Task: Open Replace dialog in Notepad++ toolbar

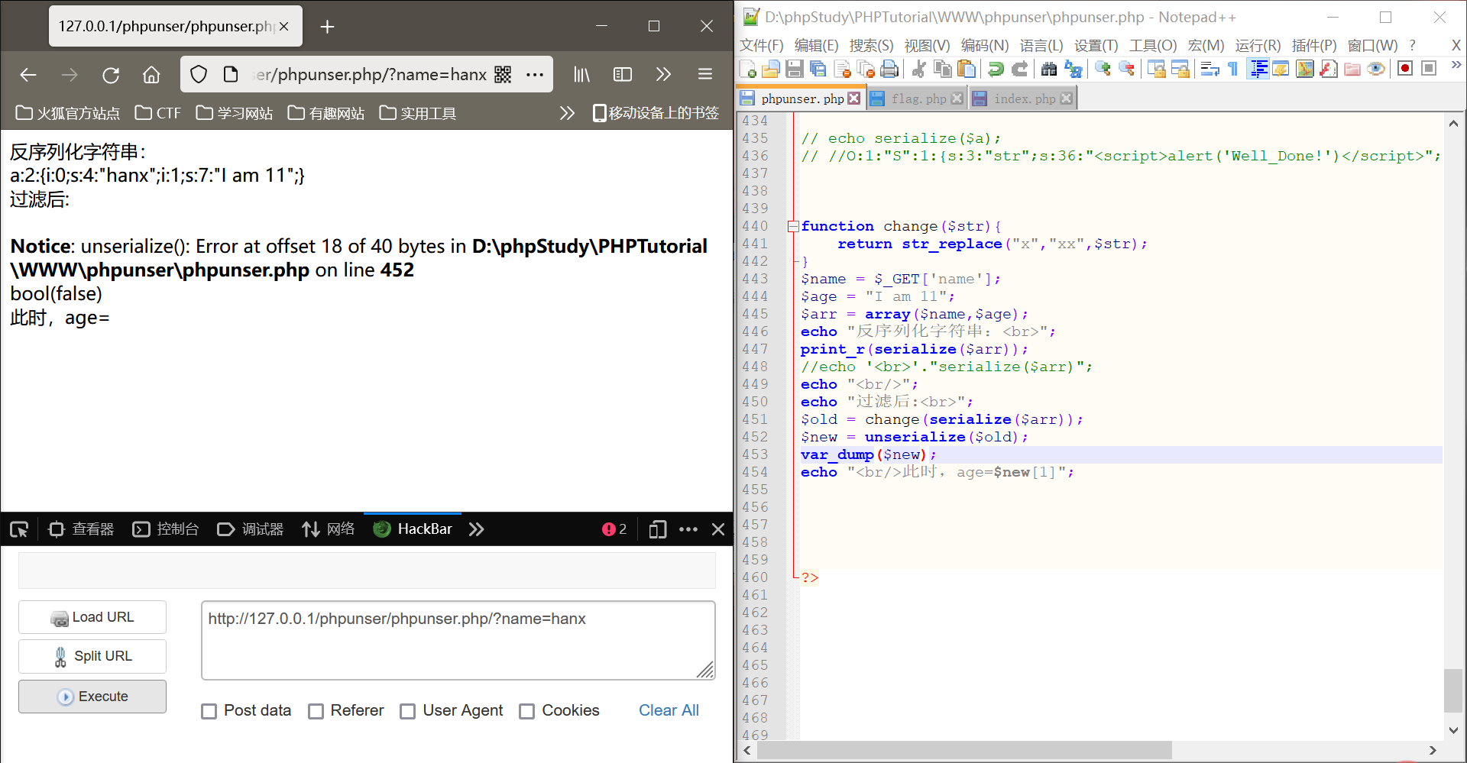Action: point(1073,70)
